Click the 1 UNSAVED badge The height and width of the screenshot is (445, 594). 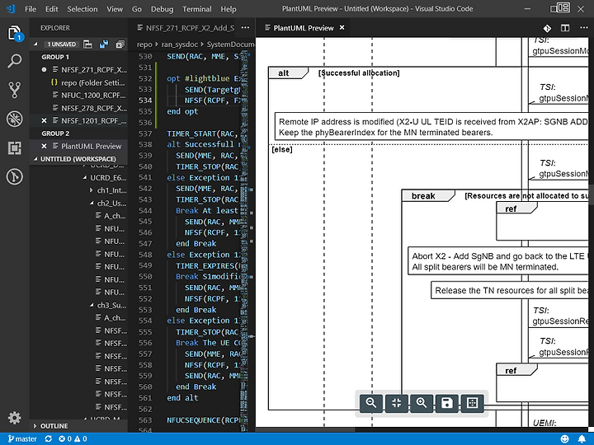[61, 44]
